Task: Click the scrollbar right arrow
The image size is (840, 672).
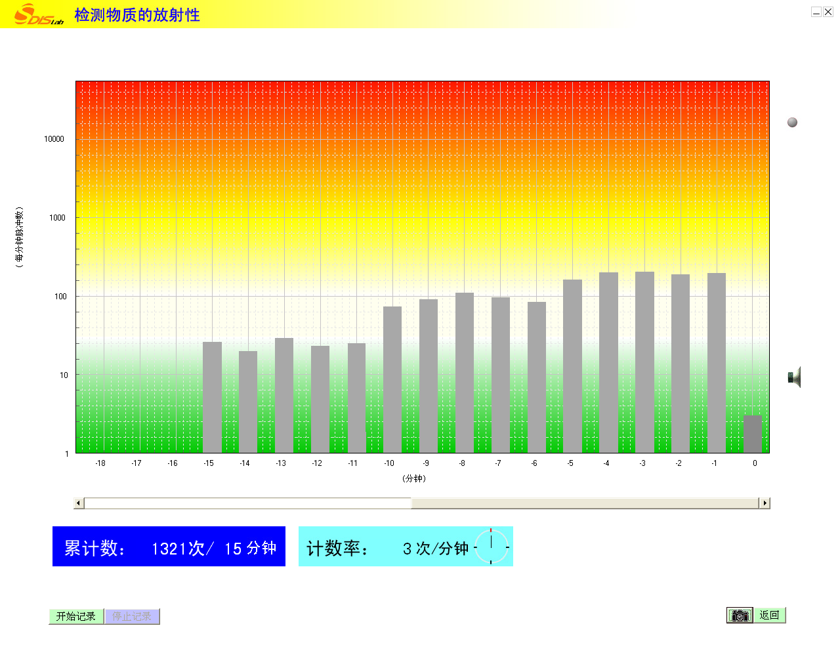Action: (x=765, y=503)
